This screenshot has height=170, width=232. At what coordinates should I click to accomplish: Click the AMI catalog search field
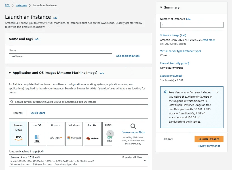pyautogui.click(x=78, y=102)
